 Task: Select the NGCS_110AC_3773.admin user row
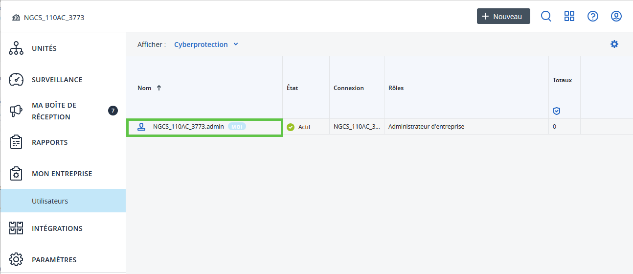188,127
